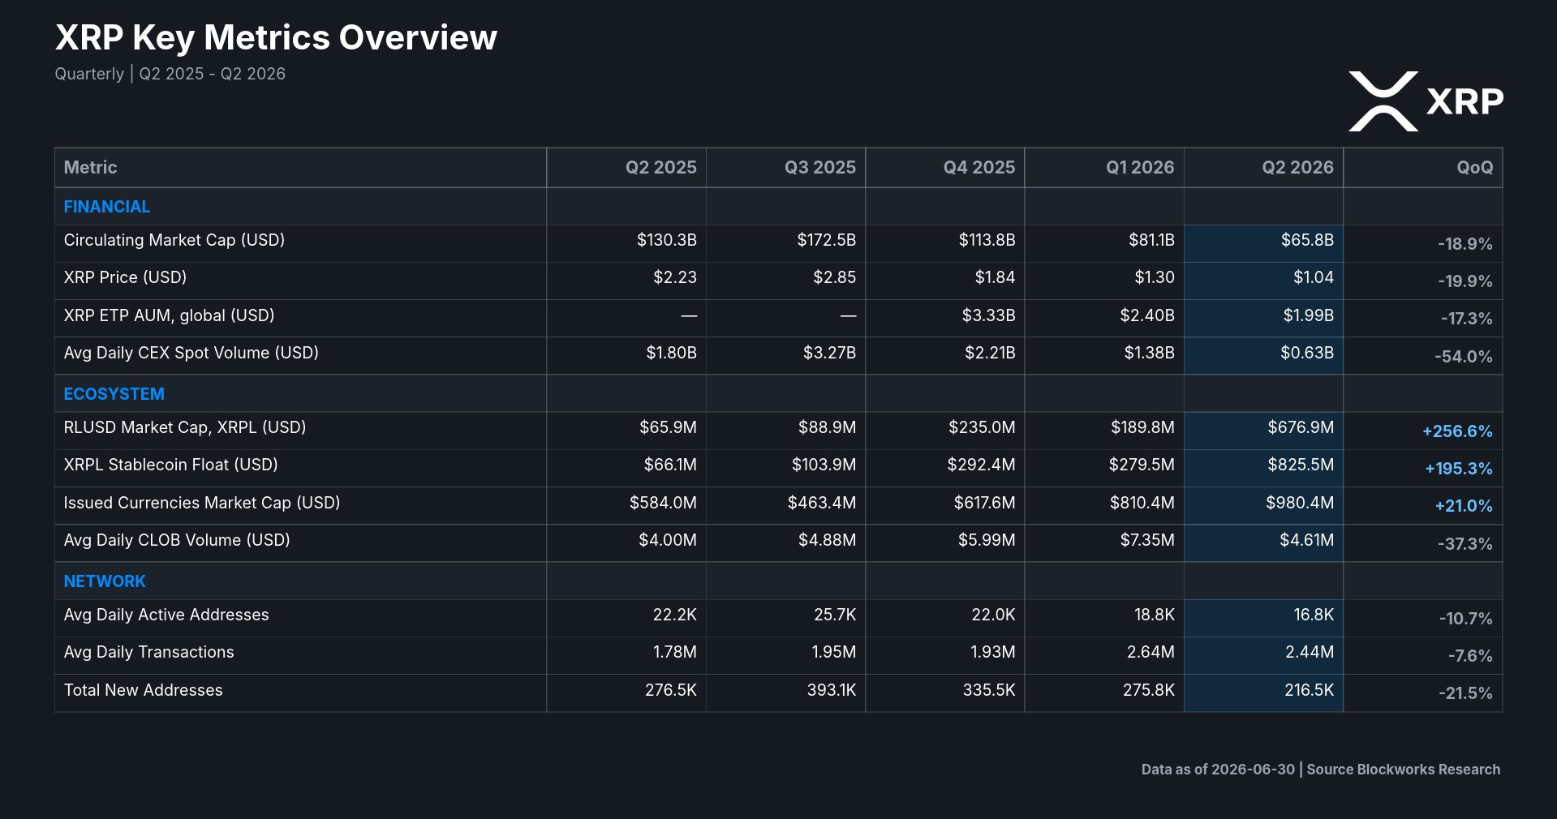Viewport: 1557px width, 819px height.
Task: Click 'Avg Daily Transactions' row label
Action: point(148,652)
